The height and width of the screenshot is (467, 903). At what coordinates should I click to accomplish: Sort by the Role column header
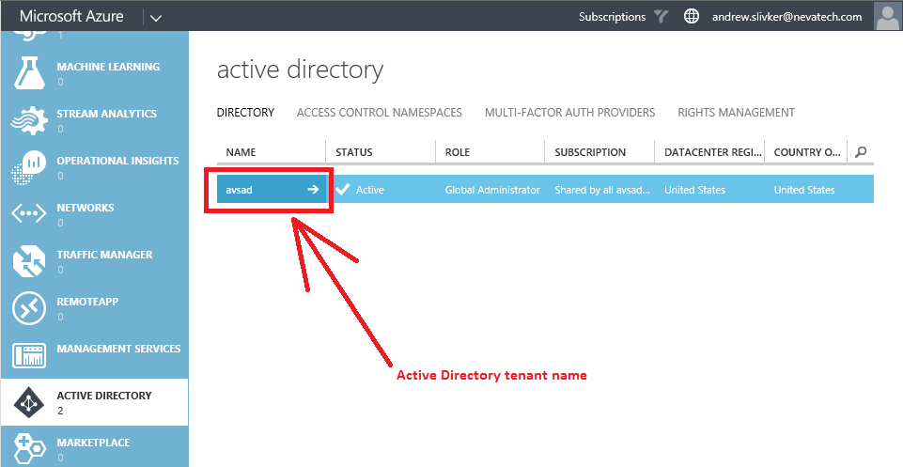458,152
